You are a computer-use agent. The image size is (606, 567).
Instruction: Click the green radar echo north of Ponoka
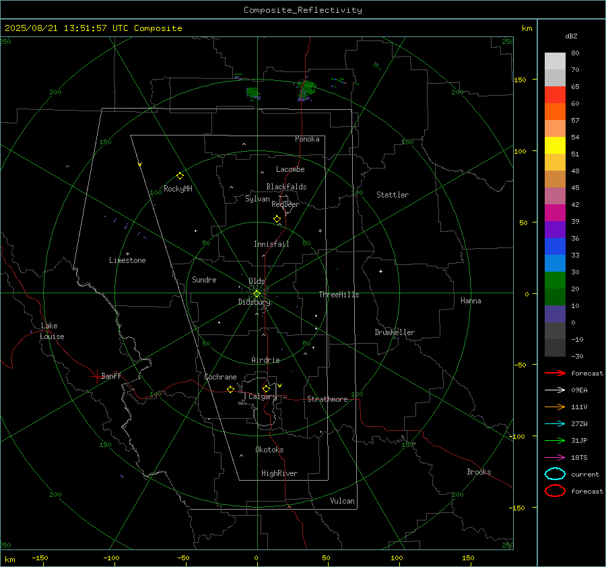click(307, 91)
